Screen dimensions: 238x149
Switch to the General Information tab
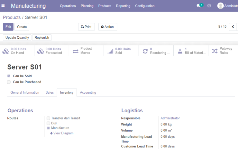[25, 92]
